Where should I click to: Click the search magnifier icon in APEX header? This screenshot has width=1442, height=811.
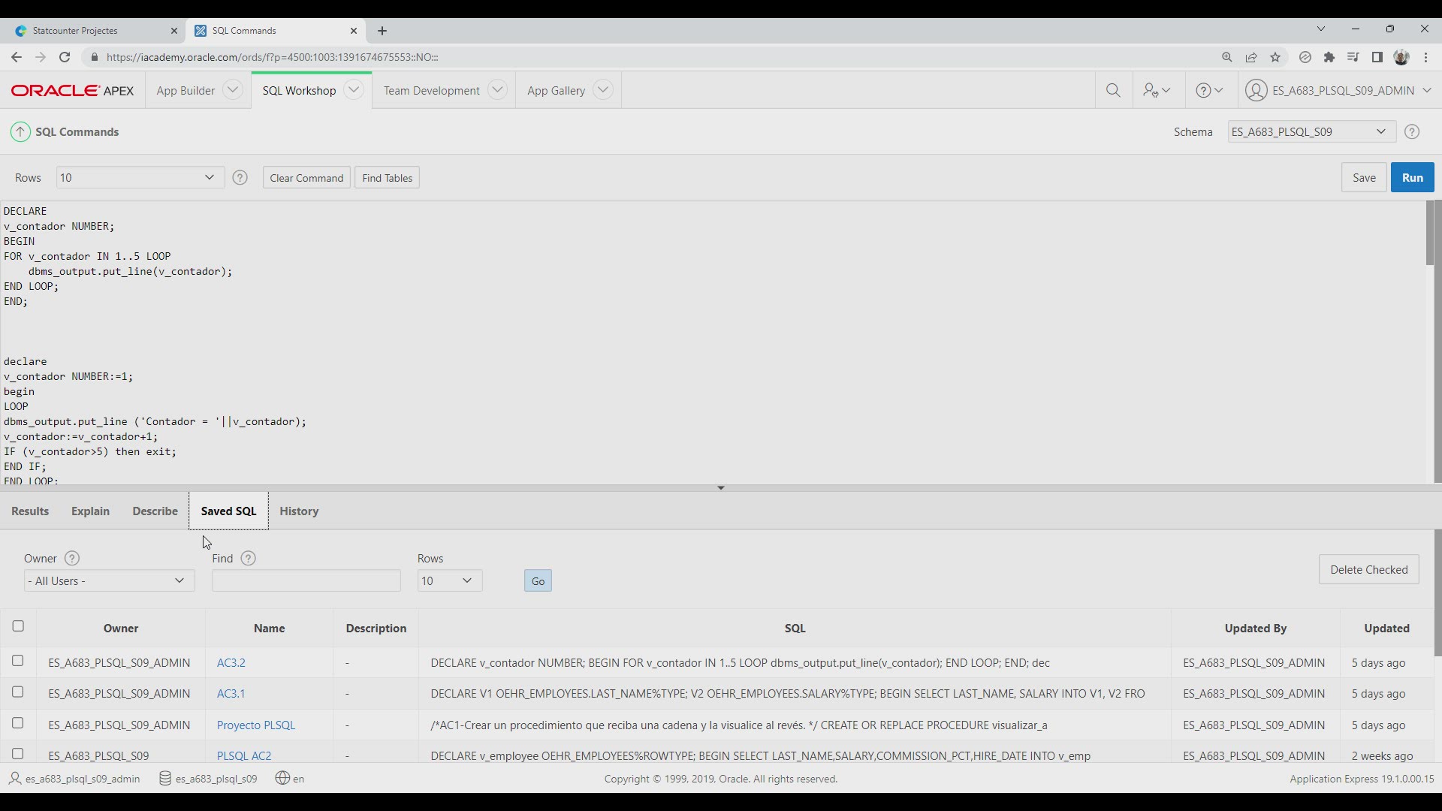point(1113,90)
